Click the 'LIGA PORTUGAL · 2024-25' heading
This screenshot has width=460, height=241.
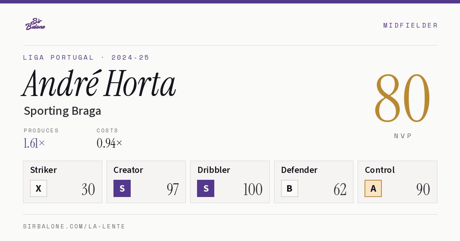click(x=86, y=58)
